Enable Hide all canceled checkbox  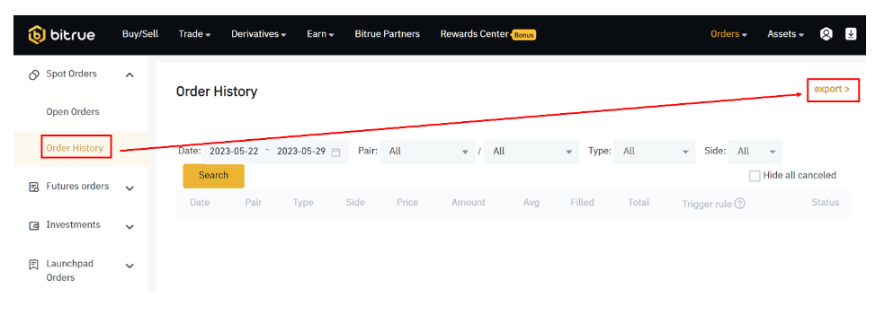point(755,176)
